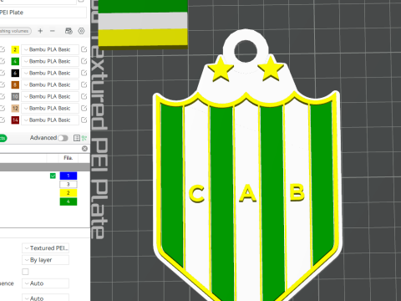The image size is (401, 301).
Task: Open filament settings hexagon gear icon
Action: (81, 31)
